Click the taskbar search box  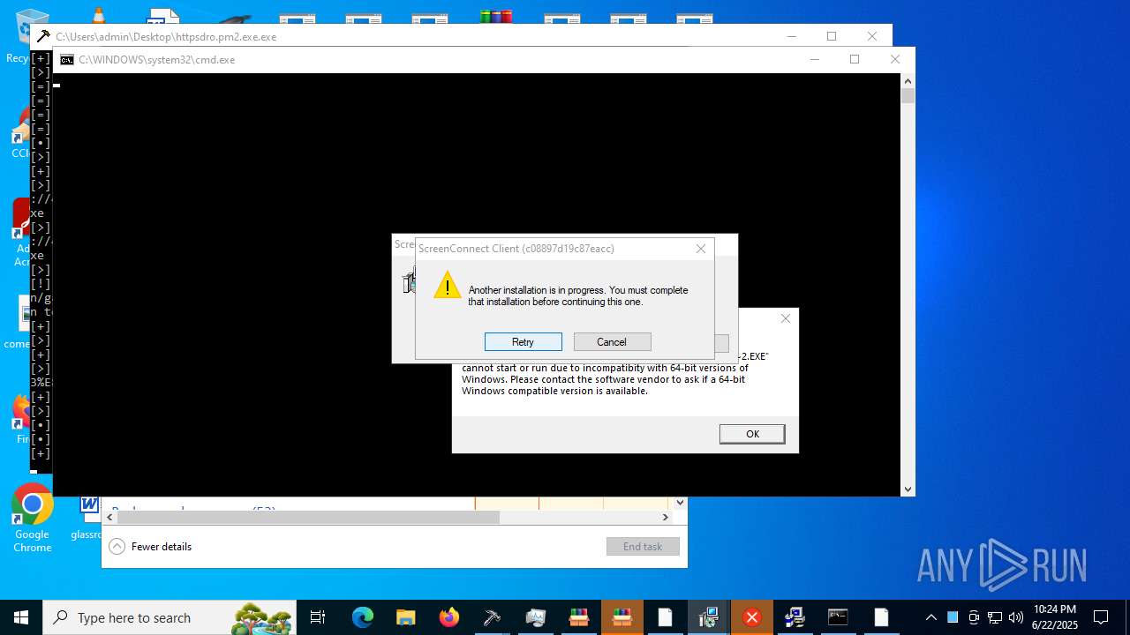169,617
